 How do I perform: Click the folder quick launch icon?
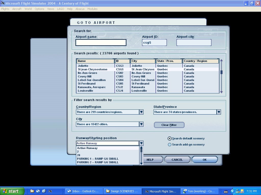pyautogui.click(x=32, y=191)
